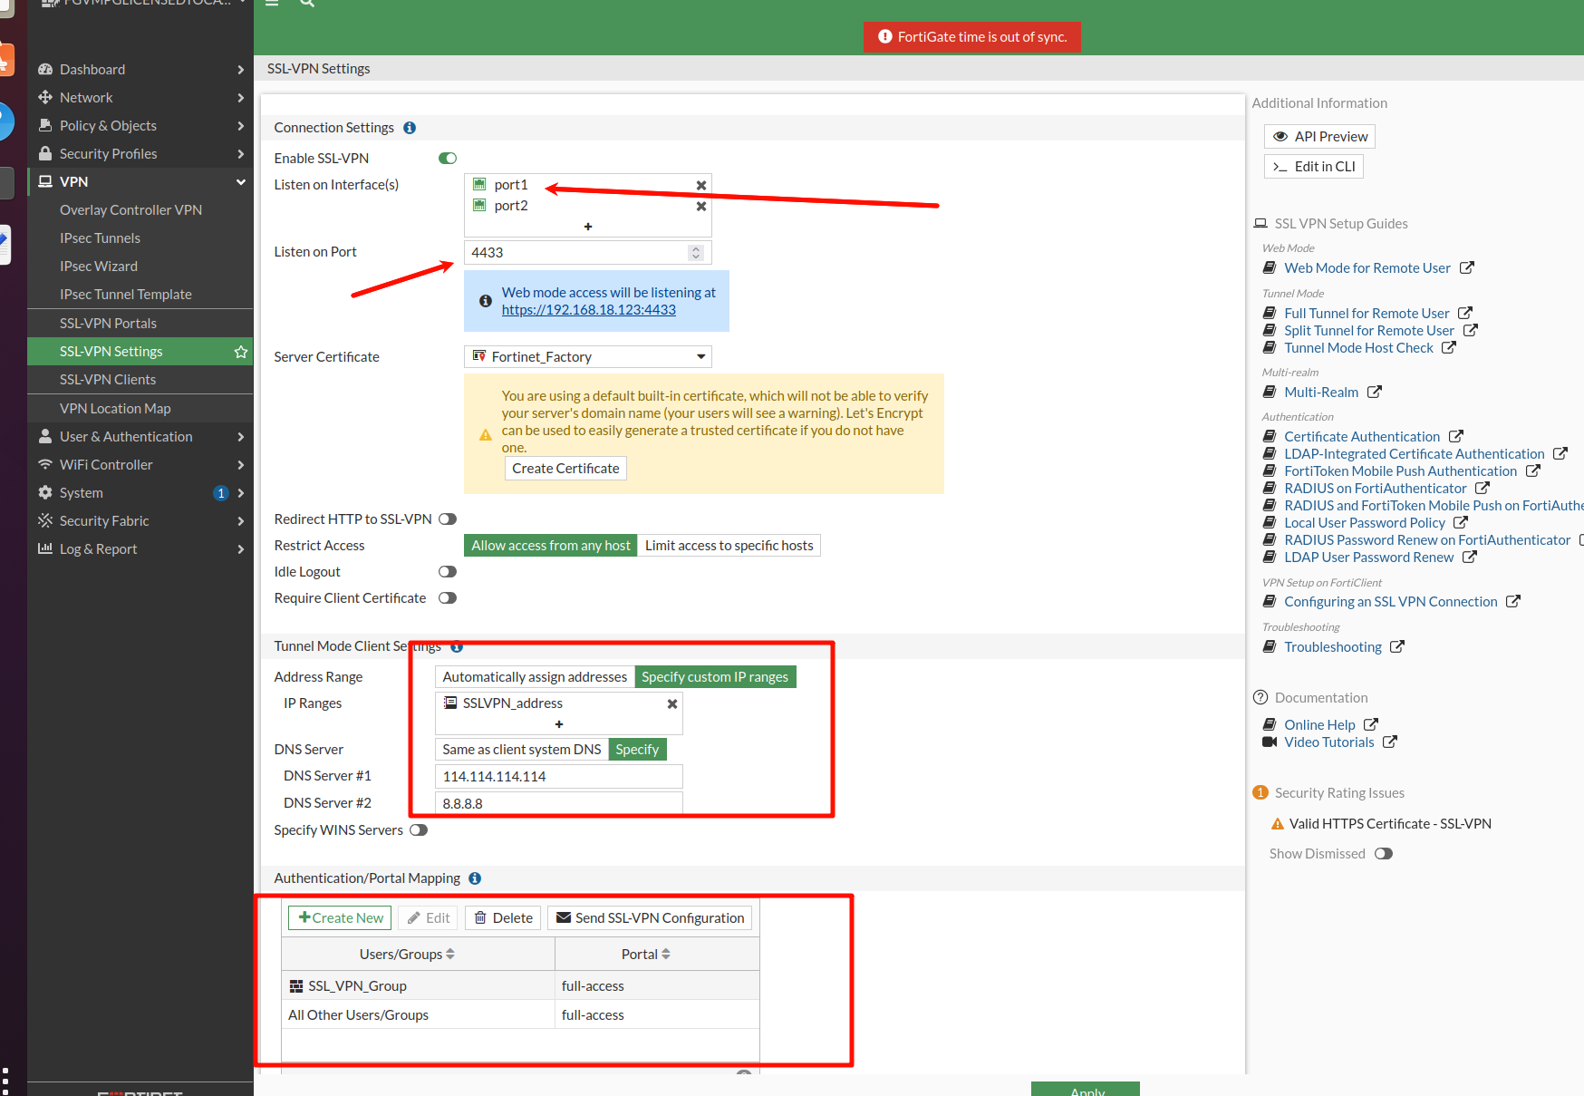Select Limit access to specific hosts
This screenshot has height=1096, width=1584.
[729, 546]
